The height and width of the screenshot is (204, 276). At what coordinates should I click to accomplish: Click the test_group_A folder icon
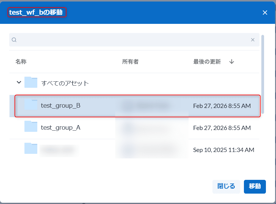click(x=31, y=128)
